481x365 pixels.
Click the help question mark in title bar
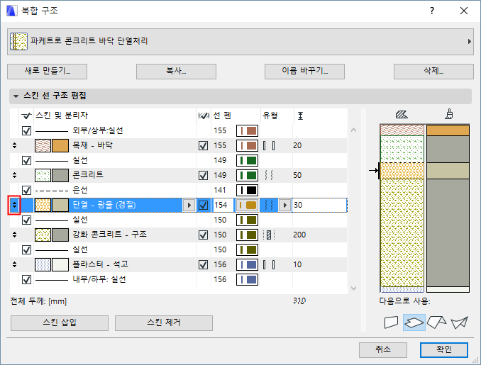tap(432, 11)
